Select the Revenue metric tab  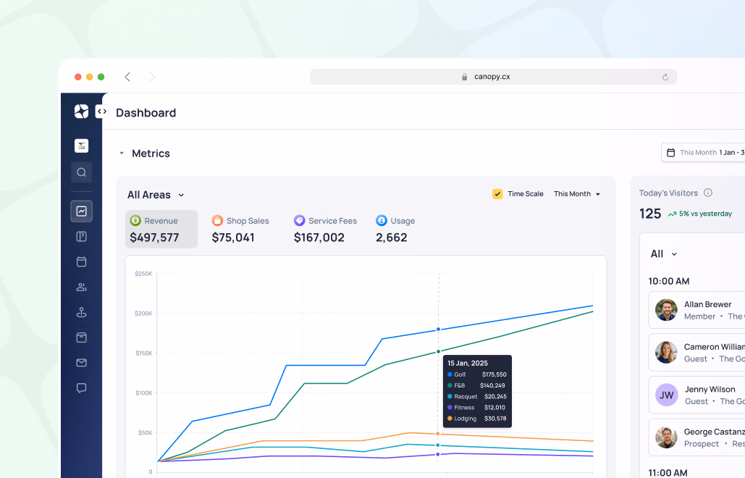(161, 229)
